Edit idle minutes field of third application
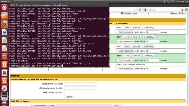Image resolution: width=189 pixels, height=106 pixels. [152, 51]
